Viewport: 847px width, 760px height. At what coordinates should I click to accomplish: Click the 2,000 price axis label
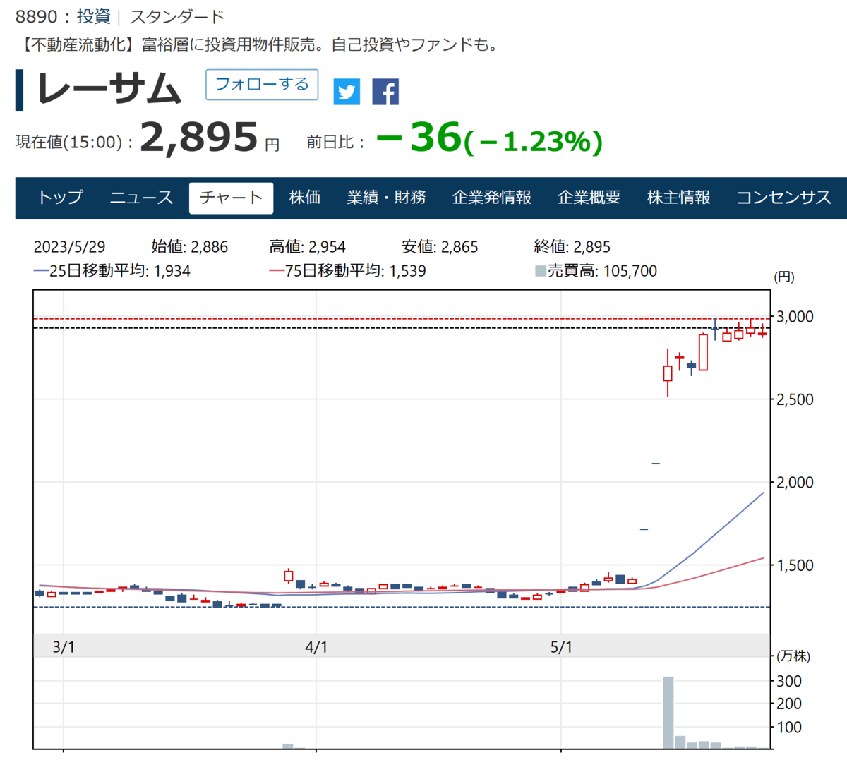click(x=795, y=483)
